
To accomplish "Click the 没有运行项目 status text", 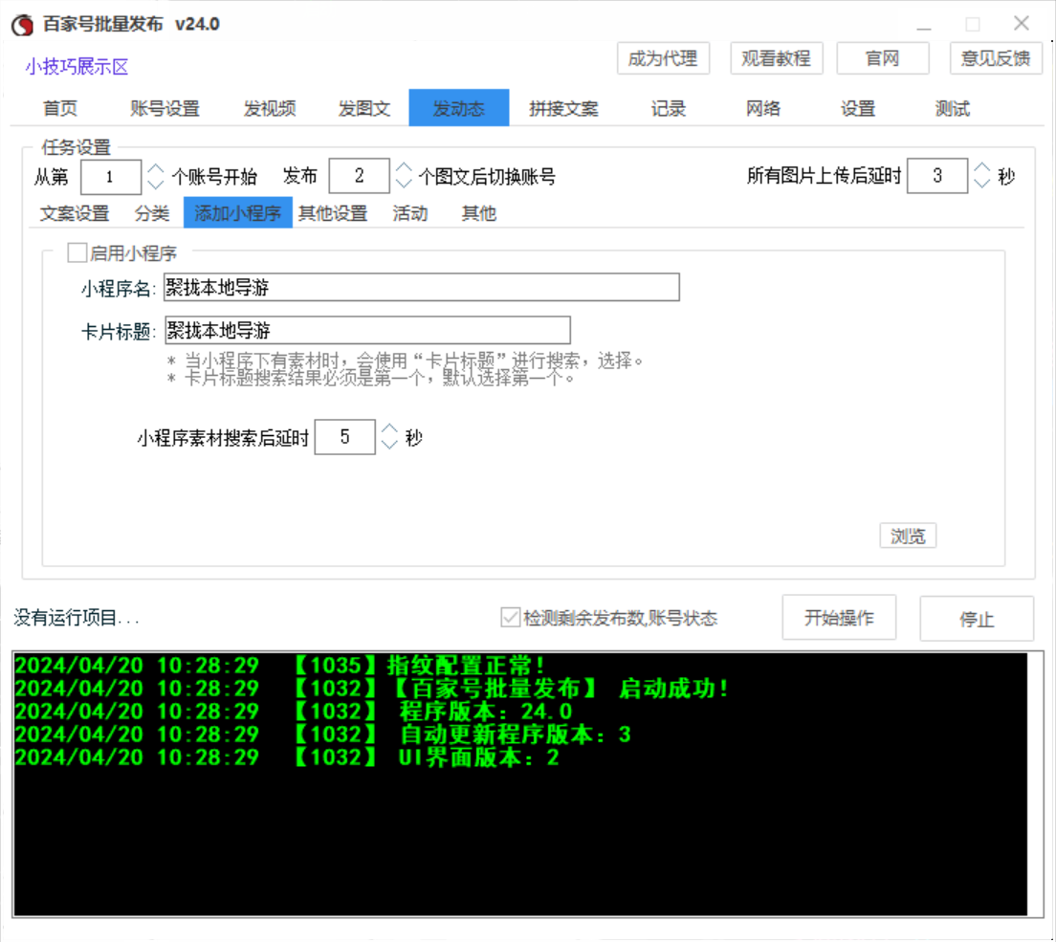I will 77,618.
